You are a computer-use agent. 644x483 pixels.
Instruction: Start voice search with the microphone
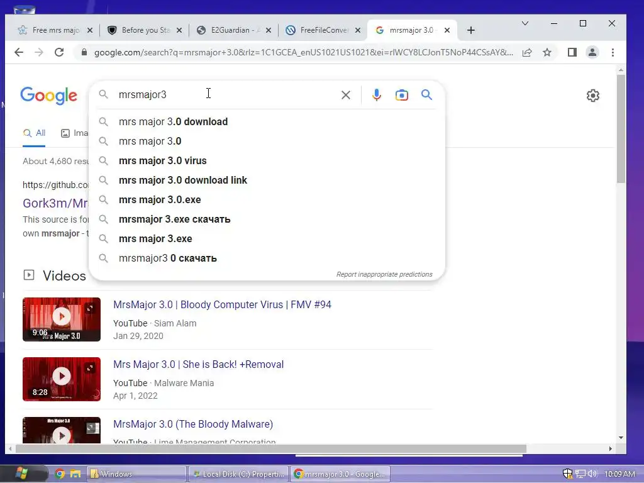[376, 95]
